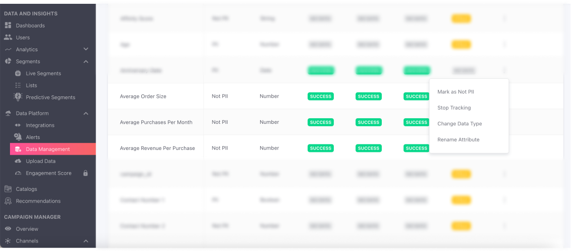
Task: Click the Dashboards grid icon
Action: pos(8,26)
